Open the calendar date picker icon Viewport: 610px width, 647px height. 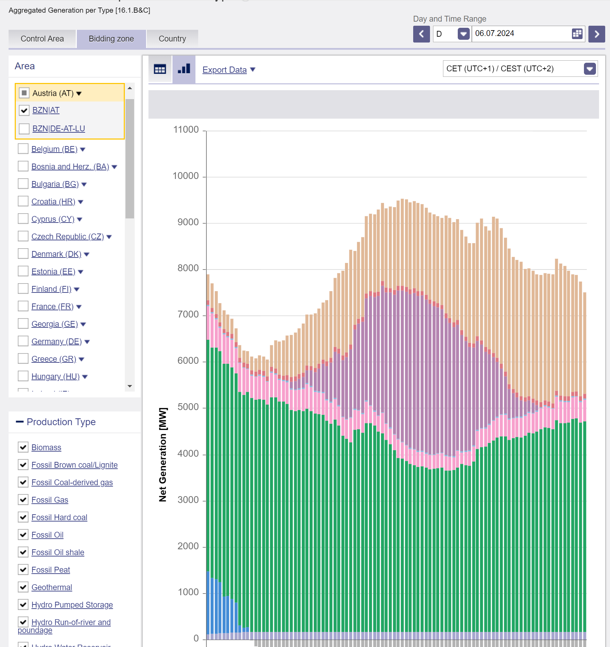coord(577,34)
